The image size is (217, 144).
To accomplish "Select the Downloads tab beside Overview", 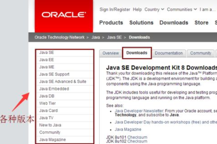I will click(x=137, y=53).
